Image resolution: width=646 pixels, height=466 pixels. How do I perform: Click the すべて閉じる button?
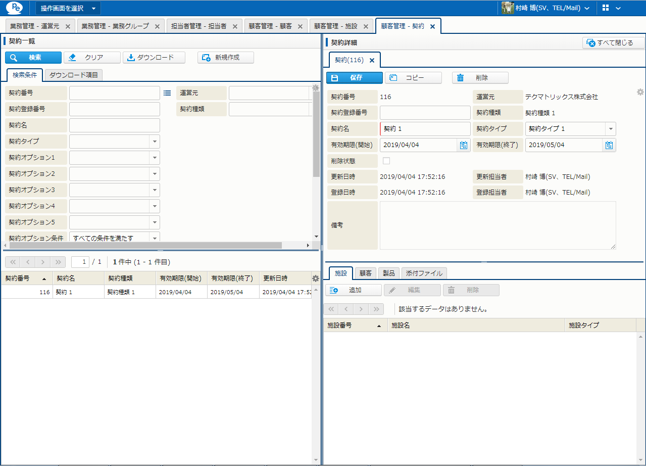(614, 43)
